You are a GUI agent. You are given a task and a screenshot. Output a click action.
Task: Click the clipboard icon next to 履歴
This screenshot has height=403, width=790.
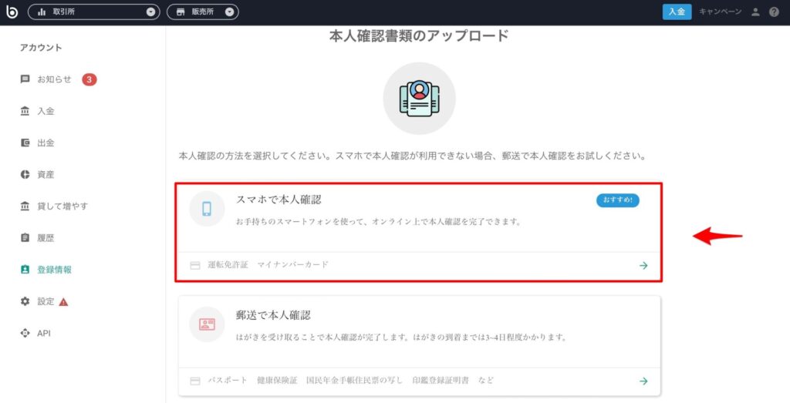(x=25, y=237)
